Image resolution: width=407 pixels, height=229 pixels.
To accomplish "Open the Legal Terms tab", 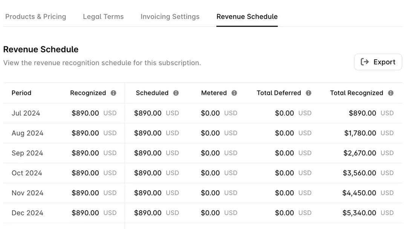I will pyautogui.click(x=103, y=17).
